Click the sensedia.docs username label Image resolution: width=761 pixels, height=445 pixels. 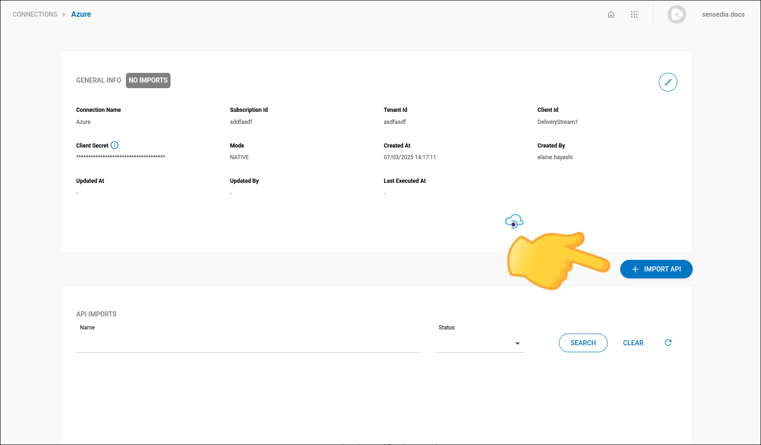tap(723, 14)
